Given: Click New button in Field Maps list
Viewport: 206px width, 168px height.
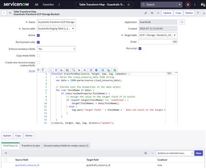Looking at the screenshot, I should click(x=199, y=153).
